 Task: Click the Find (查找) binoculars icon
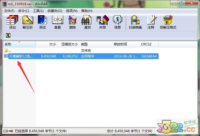(x=86, y=20)
